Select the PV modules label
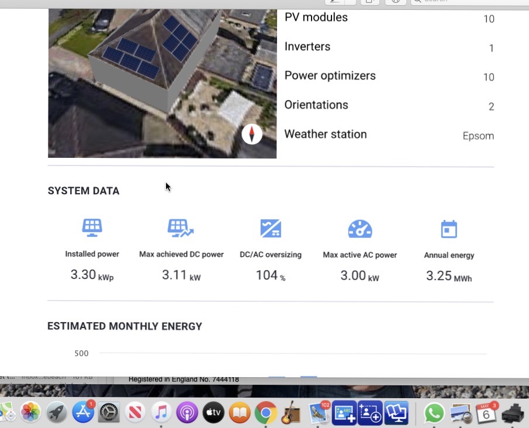The width and height of the screenshot is (529, 428). (x=316, y=17)
